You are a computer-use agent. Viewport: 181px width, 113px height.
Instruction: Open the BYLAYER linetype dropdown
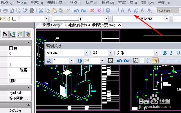(x=167, y=19)
